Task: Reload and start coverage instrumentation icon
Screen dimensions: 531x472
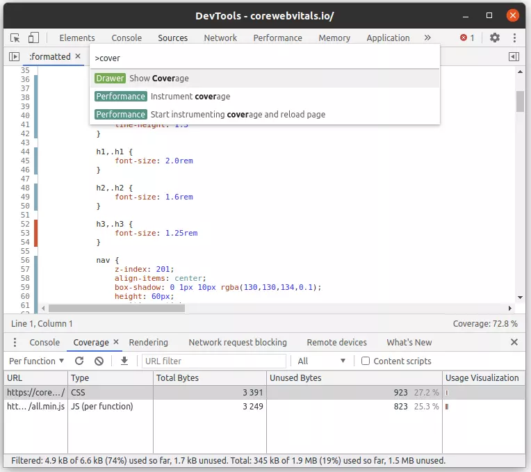Action: click(x=79, y=361)
